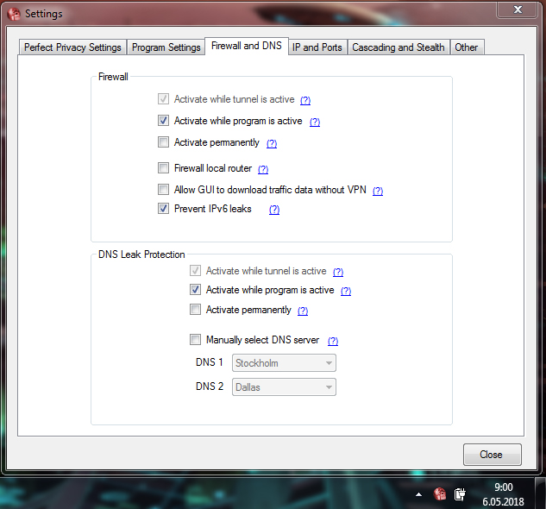The width and height of the screenshot is (546, 509).
Task: Click the Show desktop strip
Action: (x=540, y=493)
